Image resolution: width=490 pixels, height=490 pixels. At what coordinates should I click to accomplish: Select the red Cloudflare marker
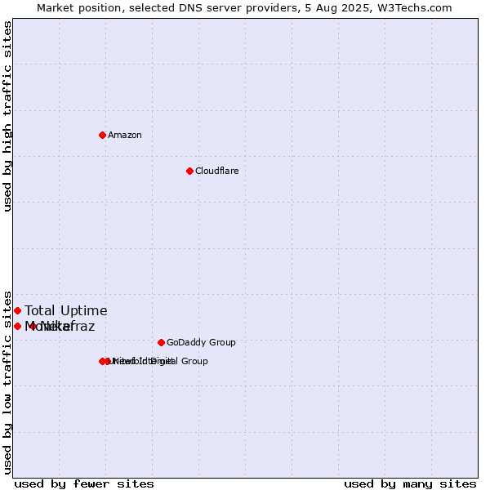189,171
